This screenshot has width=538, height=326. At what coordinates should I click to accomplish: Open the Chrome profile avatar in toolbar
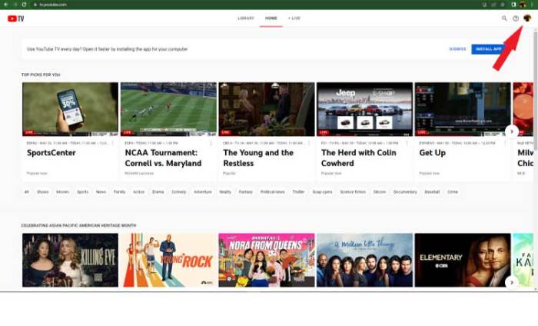point(523,5)
